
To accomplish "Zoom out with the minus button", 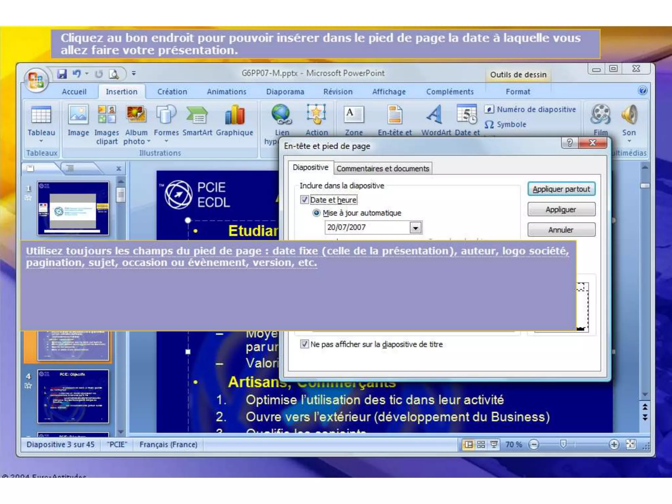I will tap(534, 445).
